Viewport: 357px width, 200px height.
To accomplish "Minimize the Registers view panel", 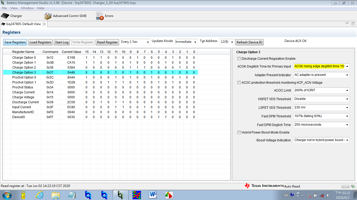I will point(347,23).
